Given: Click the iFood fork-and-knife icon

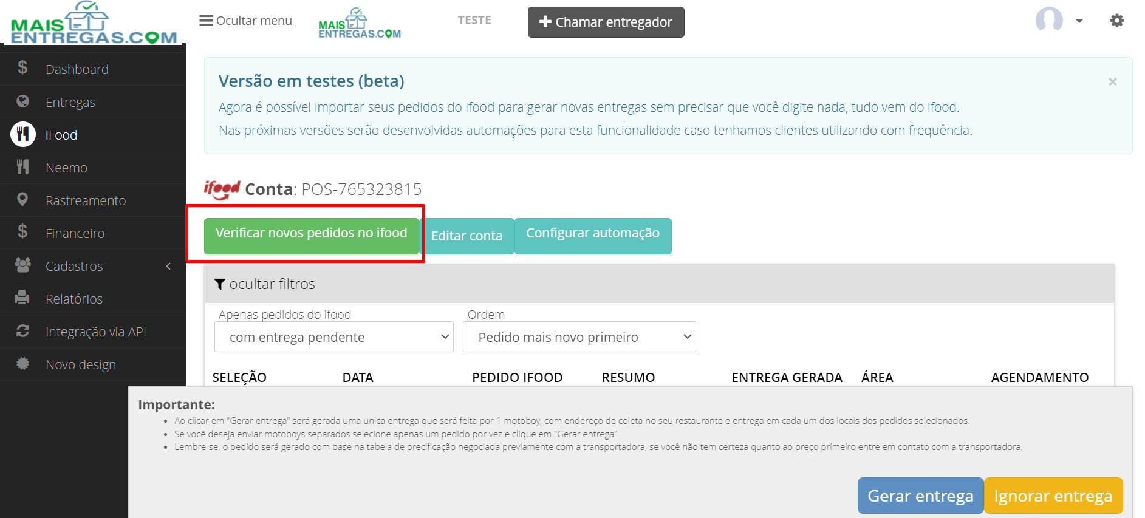Looking at the screenshot, I should [x=23, y=134].
